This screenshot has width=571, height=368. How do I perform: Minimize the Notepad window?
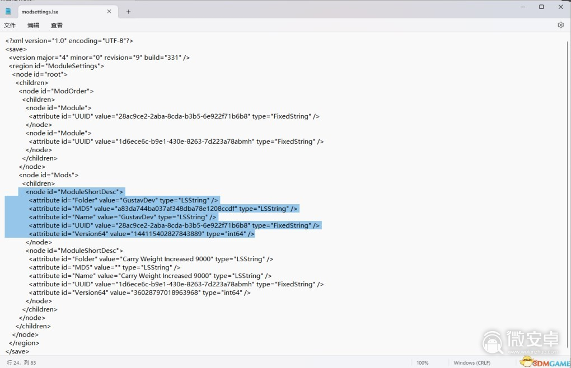[522, 7]
